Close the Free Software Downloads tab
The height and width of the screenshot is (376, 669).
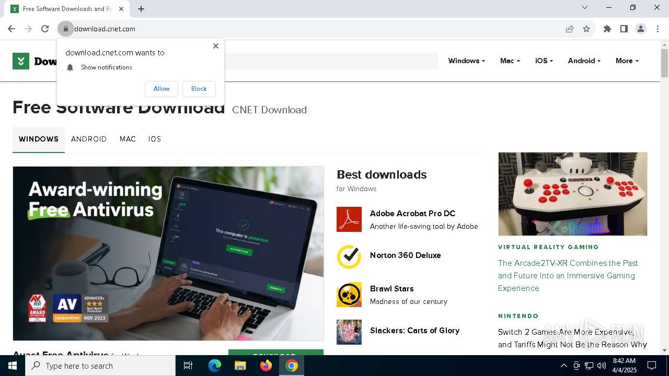[x=121, y=9]
